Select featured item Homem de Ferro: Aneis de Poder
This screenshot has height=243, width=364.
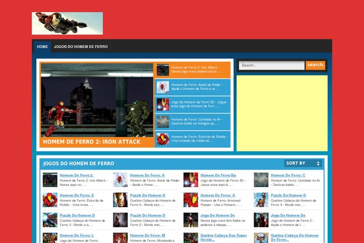click(x=192, y=87)
